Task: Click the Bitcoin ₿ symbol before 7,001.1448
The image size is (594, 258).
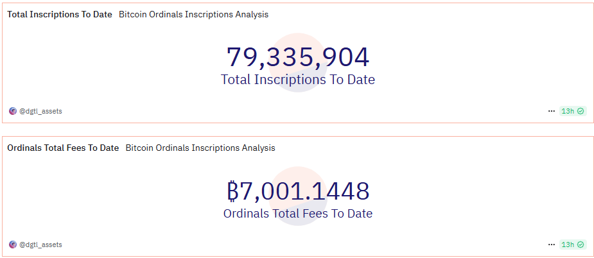Action: (232, 191)
